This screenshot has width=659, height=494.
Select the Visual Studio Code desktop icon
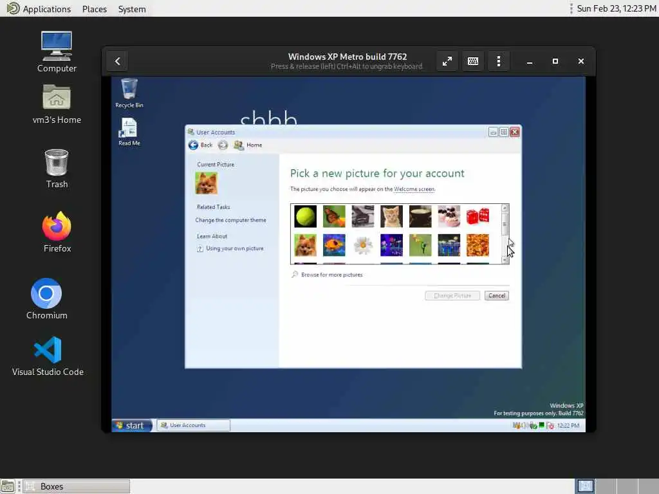pyautogui.click(x=48, y=356)
